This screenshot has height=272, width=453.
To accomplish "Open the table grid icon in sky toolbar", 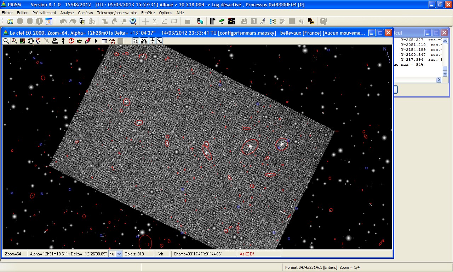I will click(104, 41).
